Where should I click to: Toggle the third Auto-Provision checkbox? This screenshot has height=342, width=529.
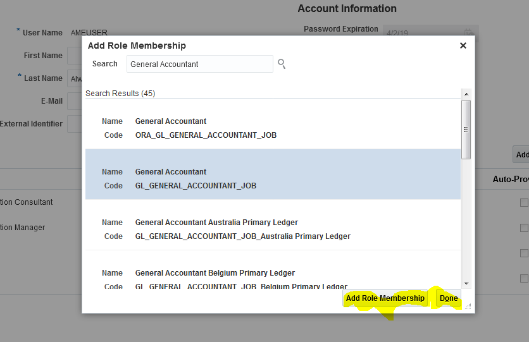click(524, 253)
